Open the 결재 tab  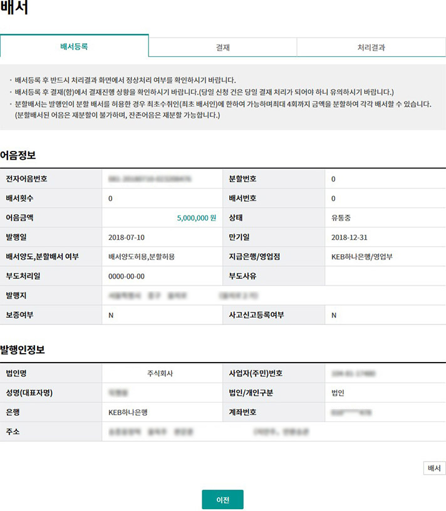click(222, 47)
